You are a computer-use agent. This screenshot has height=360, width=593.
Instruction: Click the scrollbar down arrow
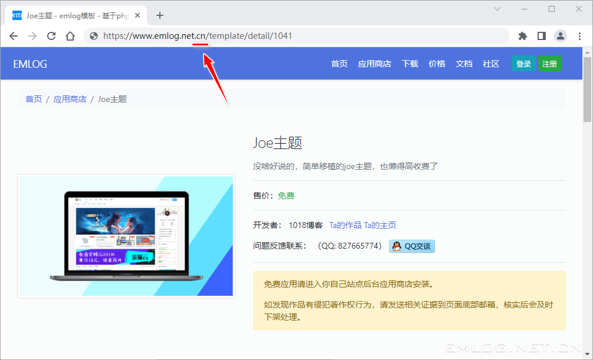tap(587, 354)
